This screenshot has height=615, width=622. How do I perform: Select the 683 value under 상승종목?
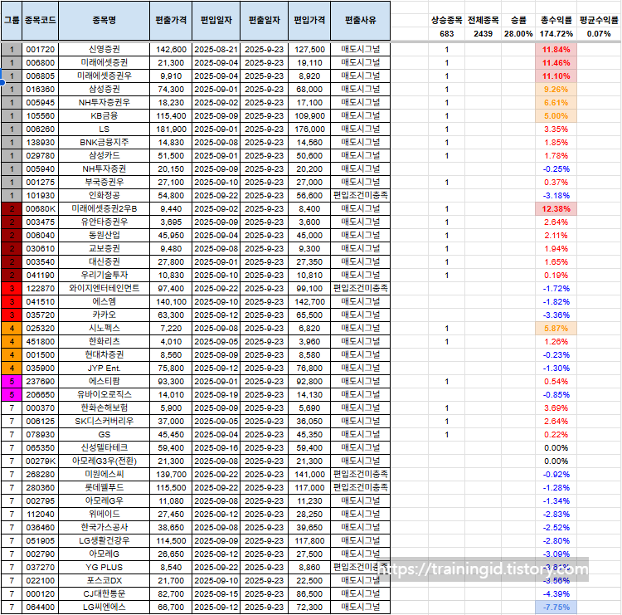coord(447,34)
